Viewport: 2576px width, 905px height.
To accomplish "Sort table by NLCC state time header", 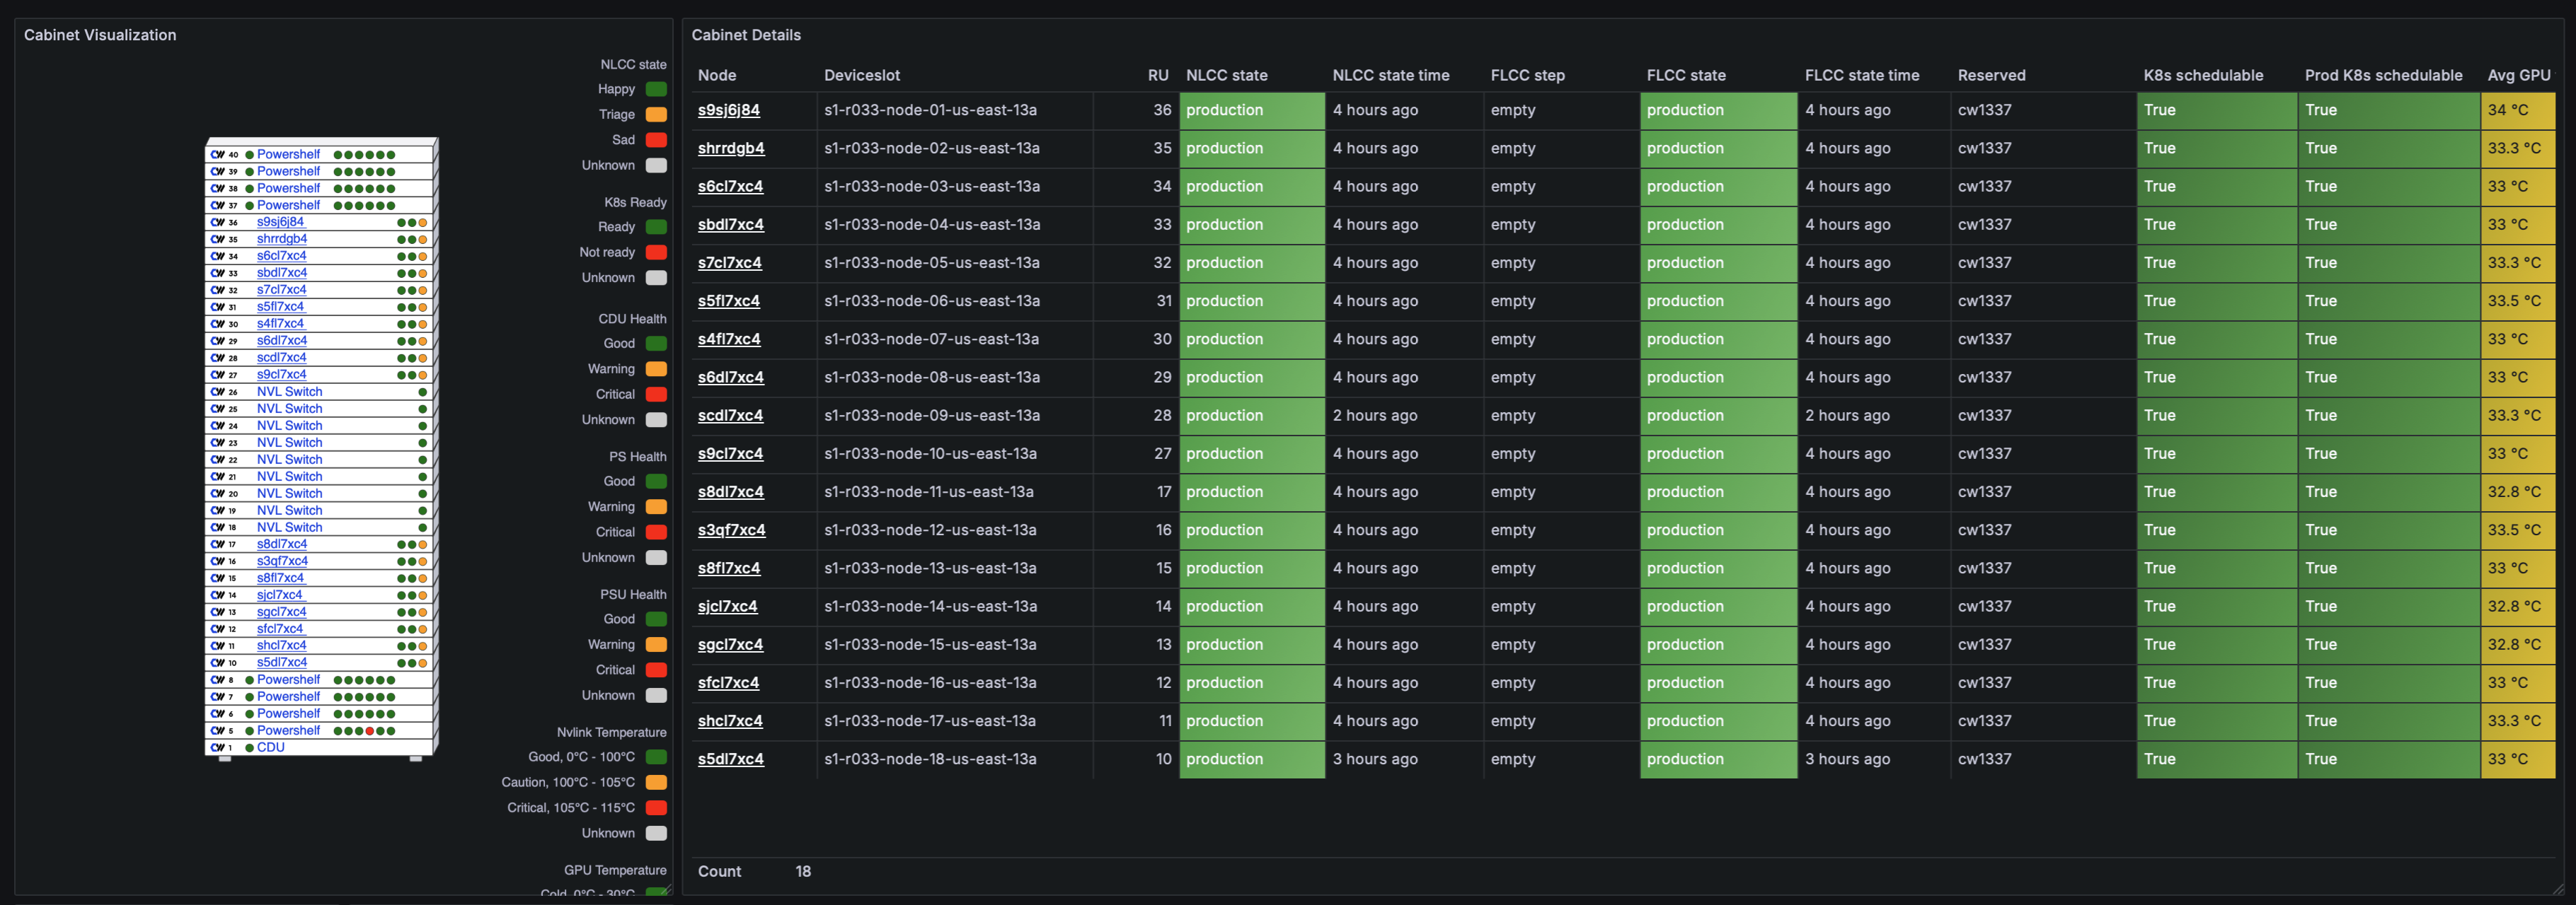I will coord(1390,75).
